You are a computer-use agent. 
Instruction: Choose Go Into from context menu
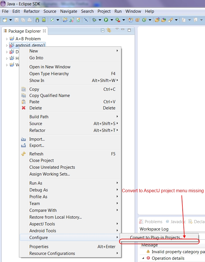[70, 58]
